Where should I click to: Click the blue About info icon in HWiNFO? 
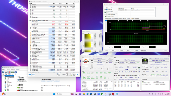pyautogui.click(x=16, y=72)
